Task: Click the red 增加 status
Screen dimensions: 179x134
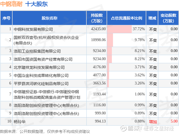Action: click(x=153, y=122)
